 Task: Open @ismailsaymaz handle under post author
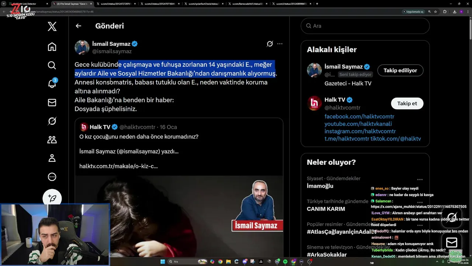pyautogui.click(x=112, y=51)
